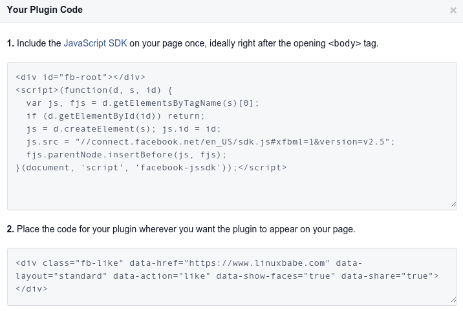This screenshot has height=311, width=463.
Task: Click the fb-like div class line
Action: (x=188, y=263)
